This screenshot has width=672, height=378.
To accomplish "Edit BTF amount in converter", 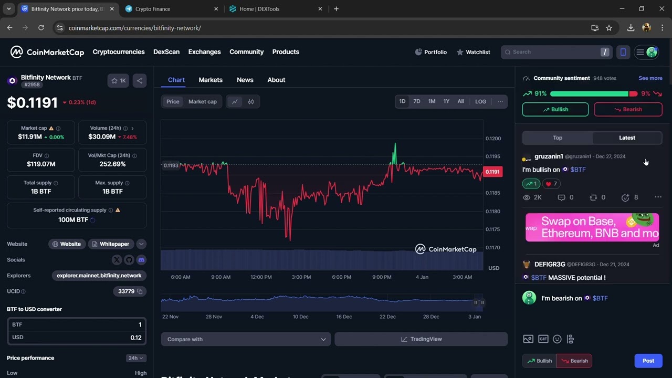I will coord(77,324).
